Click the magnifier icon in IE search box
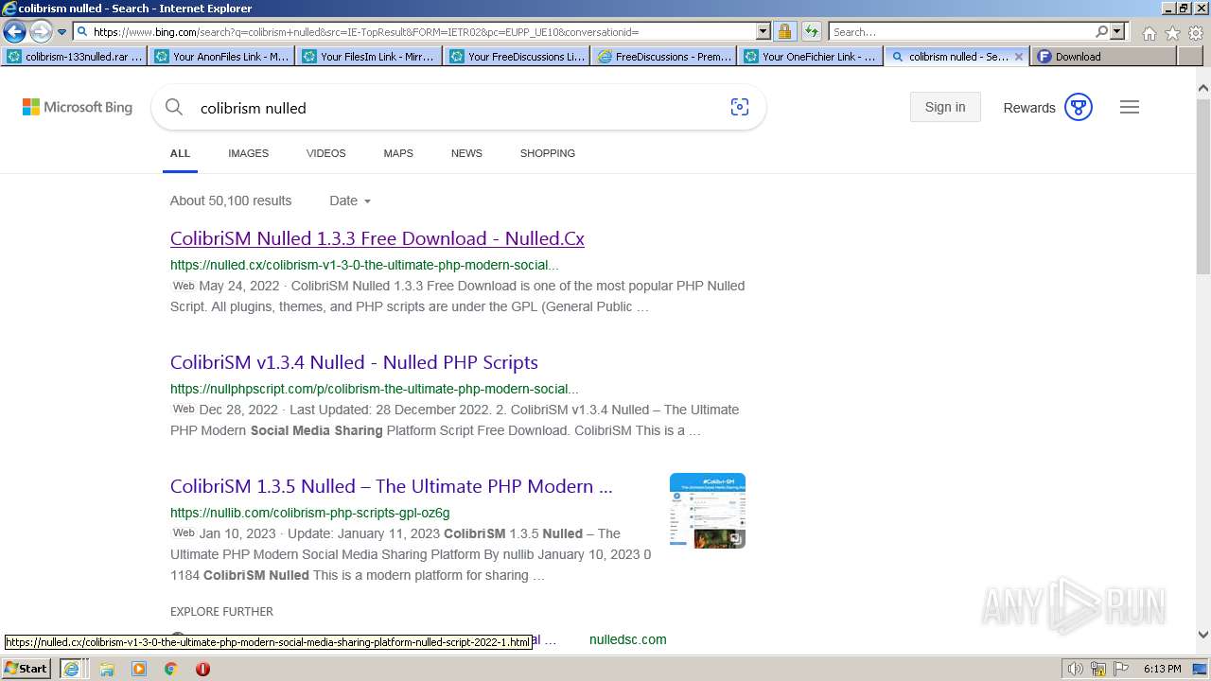The height and width of the screenshot is (681, 1211). point(1102,32)
